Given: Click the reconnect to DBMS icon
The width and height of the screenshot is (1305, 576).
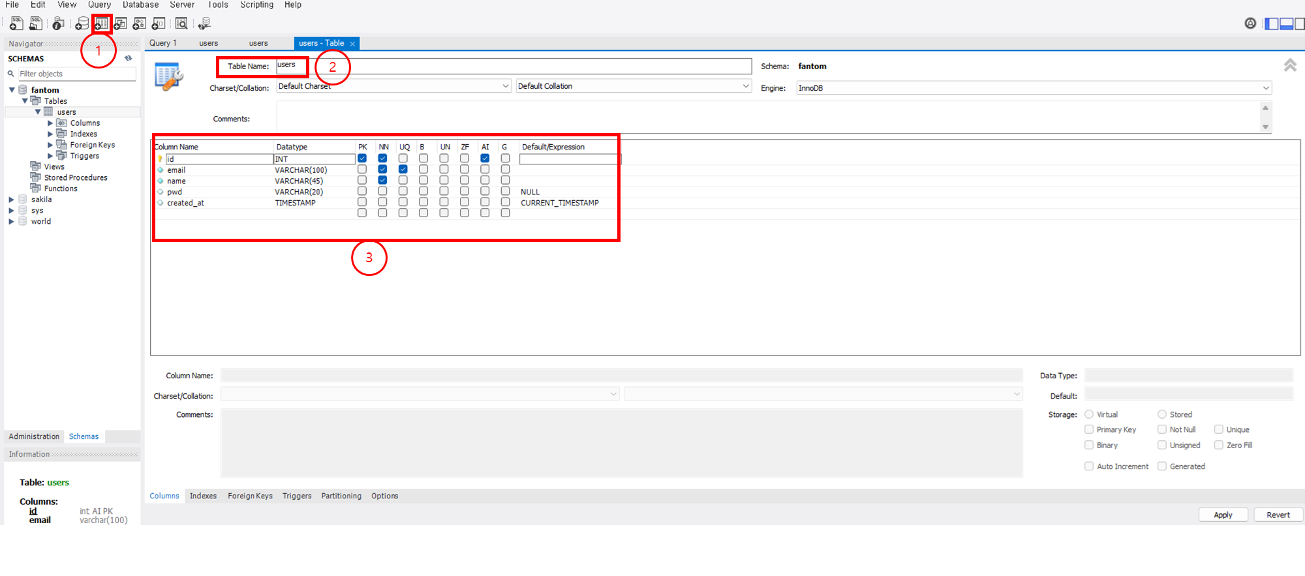Looking at the screenshot, I should click(204, 23).
